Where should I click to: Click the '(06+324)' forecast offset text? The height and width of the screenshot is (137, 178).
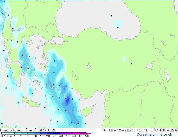(x=169, y=130)
